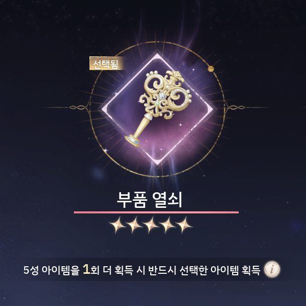Click the 5성 아이템을 text at banner start

click(52, 270)
